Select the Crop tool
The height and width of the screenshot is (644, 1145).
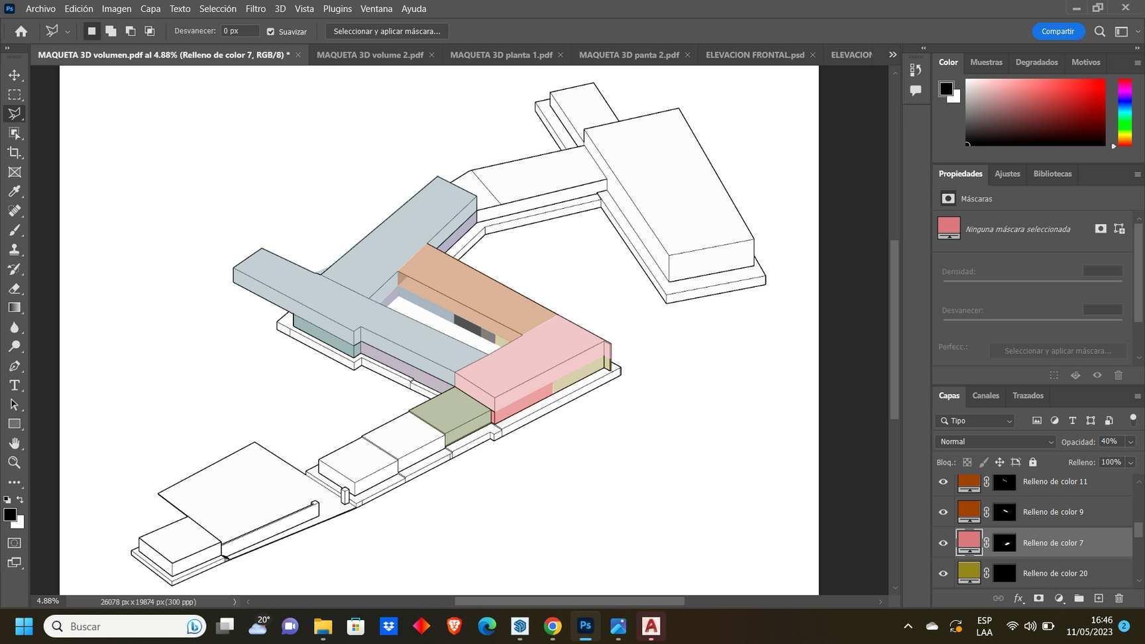[15, 153]
